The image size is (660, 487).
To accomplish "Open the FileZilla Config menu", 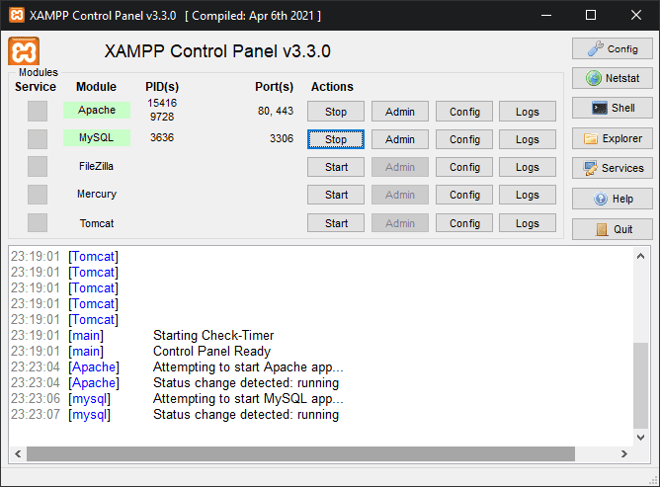I will coord(464,167).
